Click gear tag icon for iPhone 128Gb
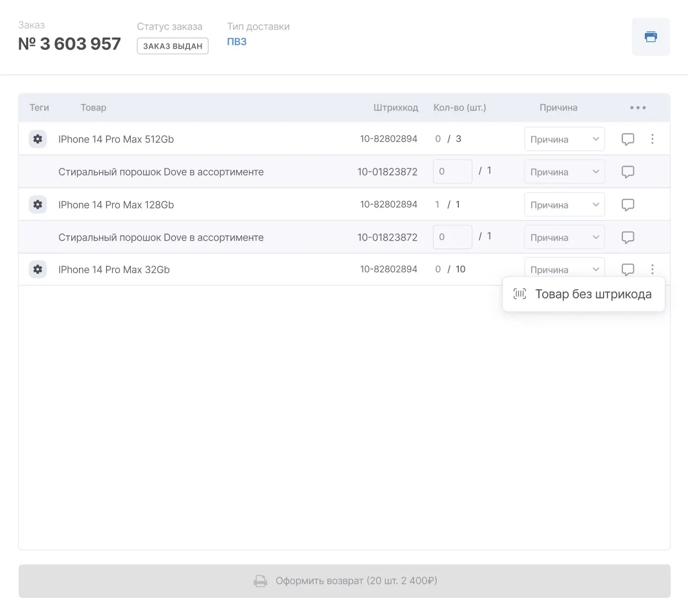 point(38,205)
